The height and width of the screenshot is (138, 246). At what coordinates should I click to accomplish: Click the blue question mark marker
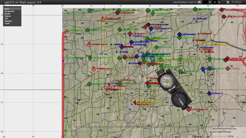pos(143,54)
